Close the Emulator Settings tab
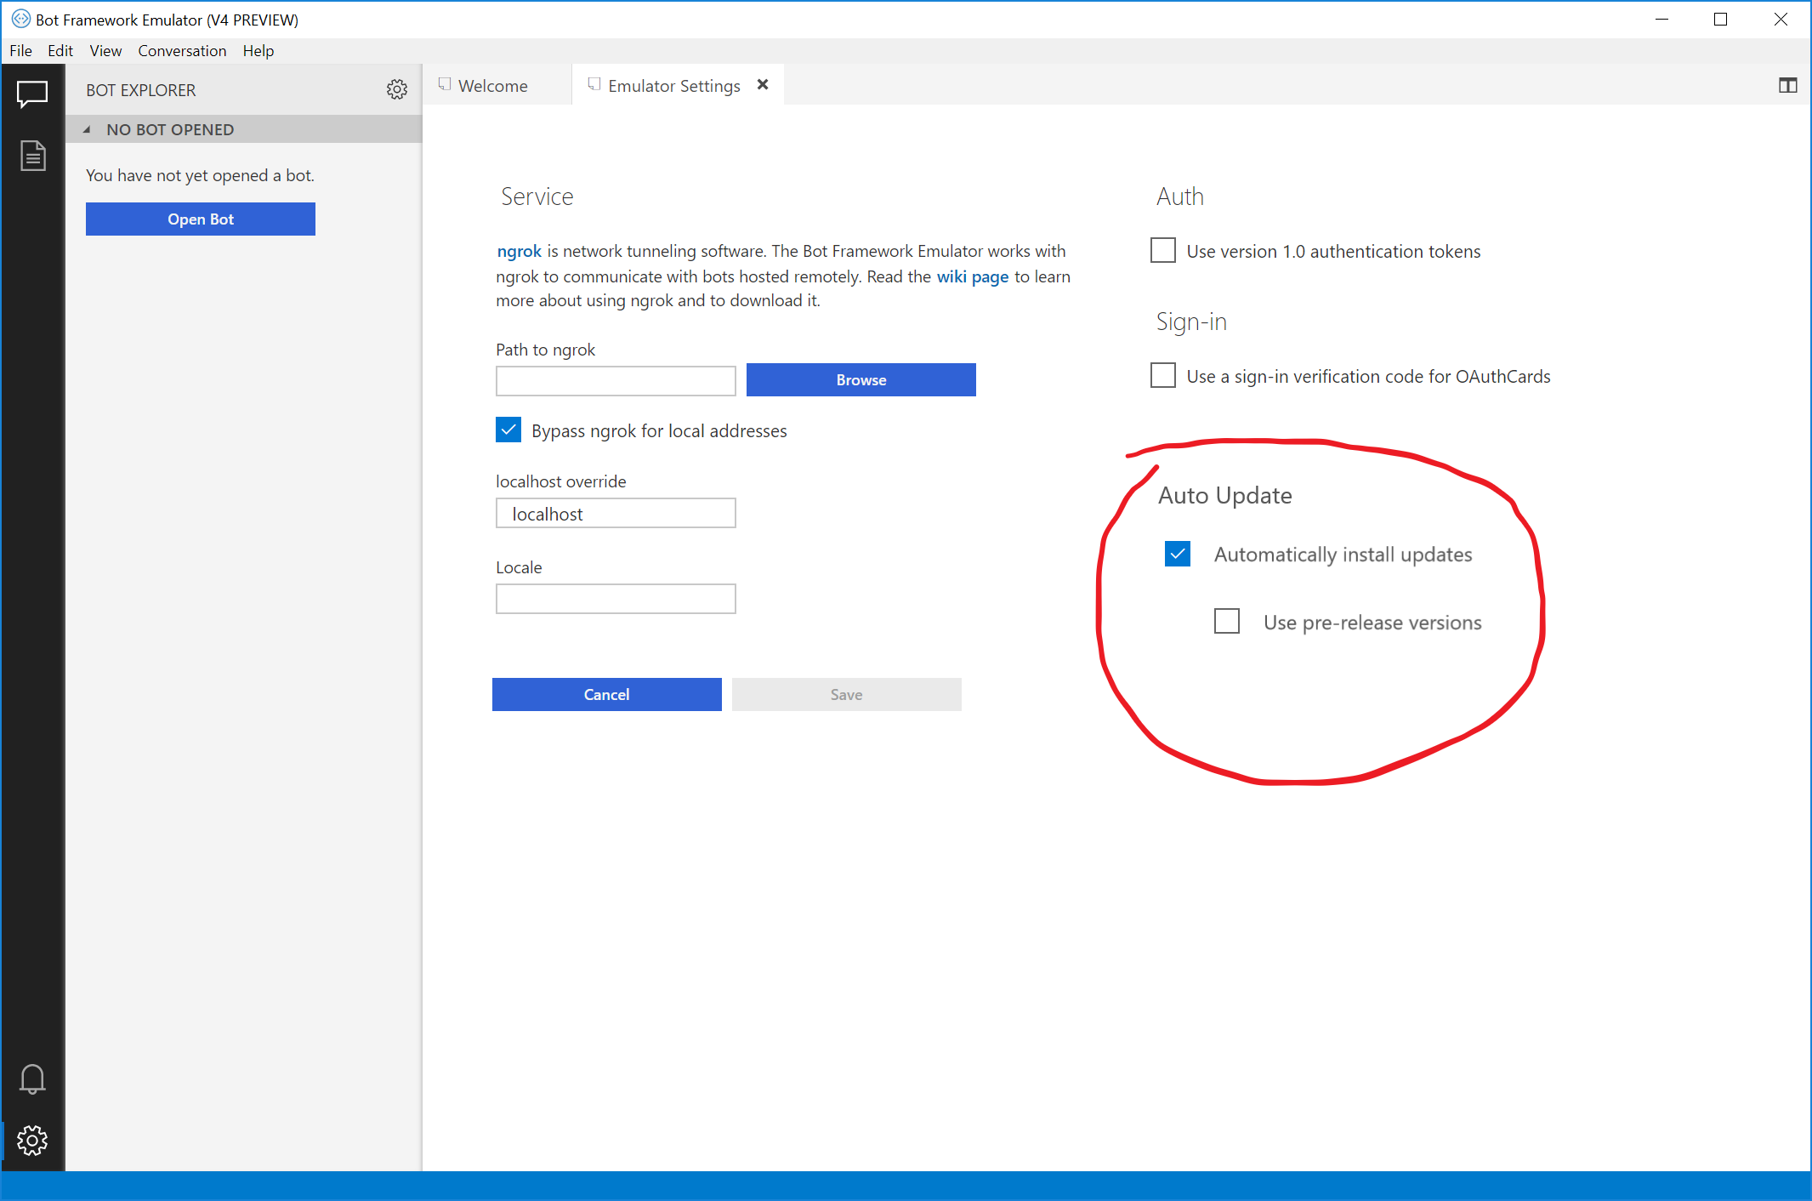Image resolution: width=1812 pixels, height=1201 pixels. coord(762,84)
